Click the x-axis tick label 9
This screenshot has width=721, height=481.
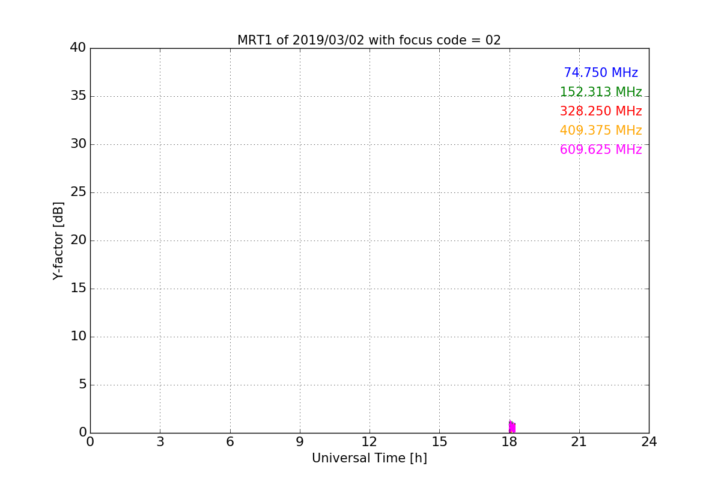(x=300, y=442)
